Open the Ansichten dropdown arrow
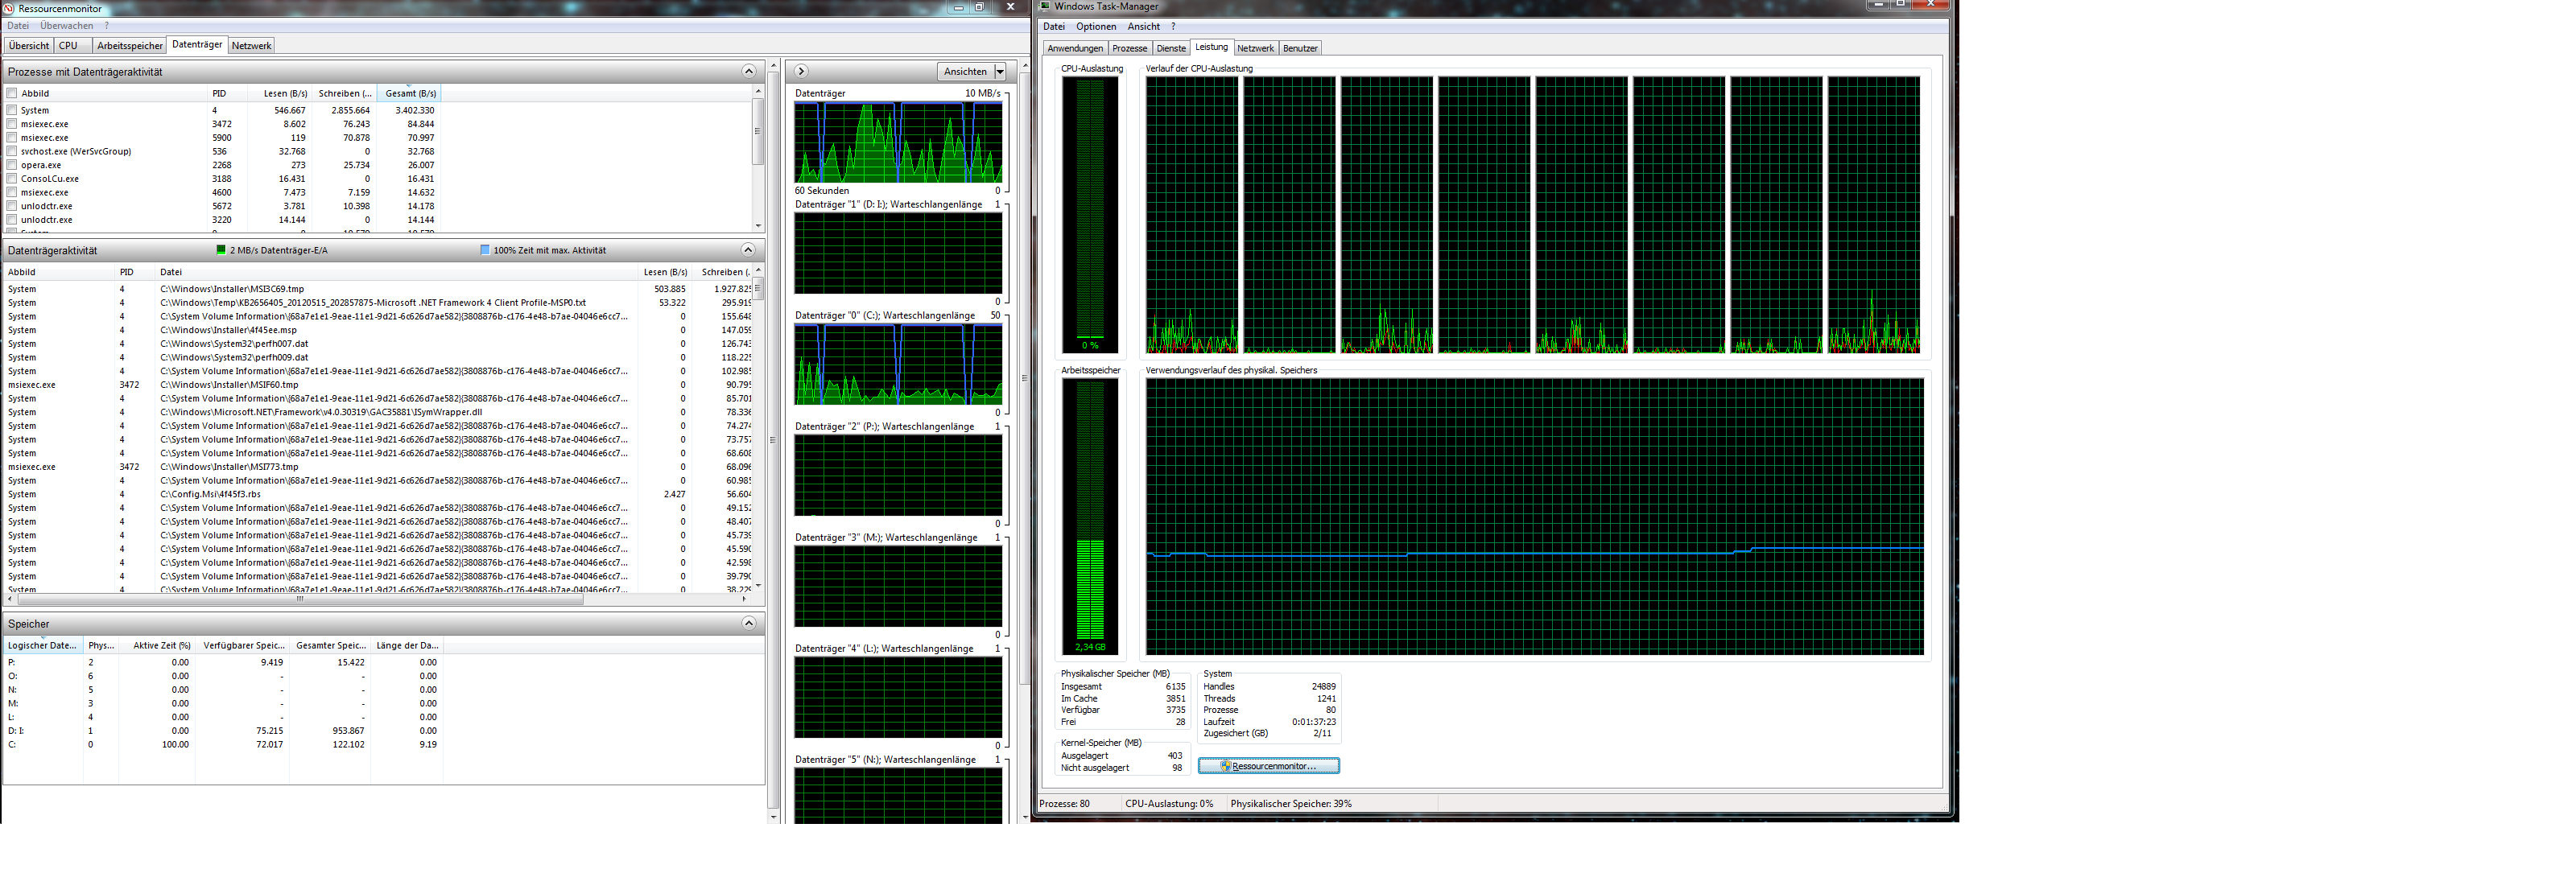 click(x=999, y=71)
